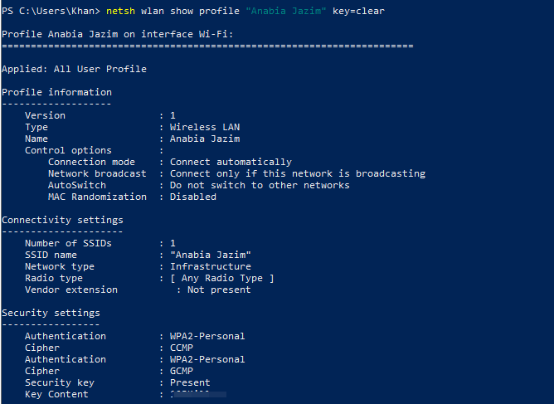This screenshot has width=554, height=404.
Task: Click the 'CCMP' cipher value
Action: 181,348
